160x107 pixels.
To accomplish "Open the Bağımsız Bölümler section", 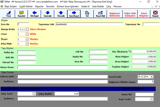I will [114, 14].
